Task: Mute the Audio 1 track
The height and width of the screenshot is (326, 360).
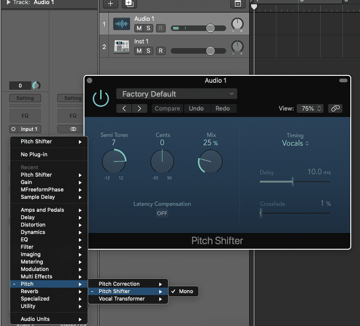Action: 138,28
